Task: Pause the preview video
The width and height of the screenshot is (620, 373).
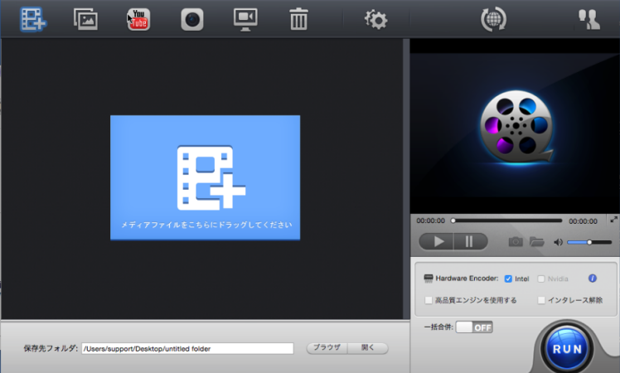Action: coord(470,241)
